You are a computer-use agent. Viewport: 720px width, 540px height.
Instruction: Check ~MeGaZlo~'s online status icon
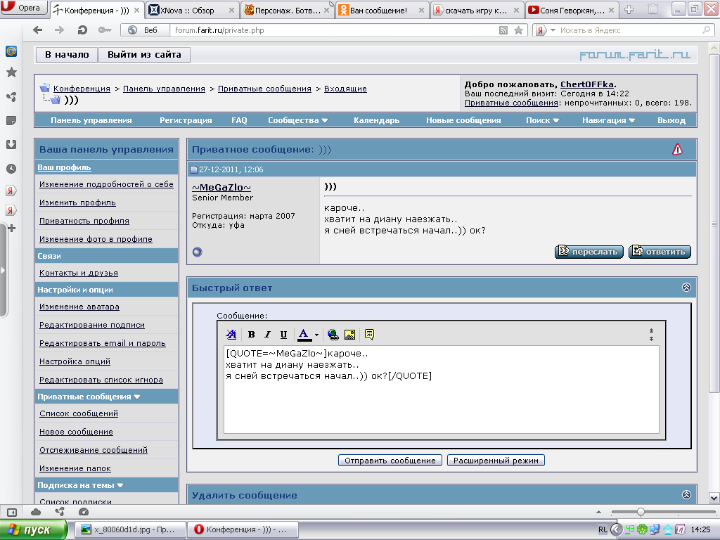(198, 252)
